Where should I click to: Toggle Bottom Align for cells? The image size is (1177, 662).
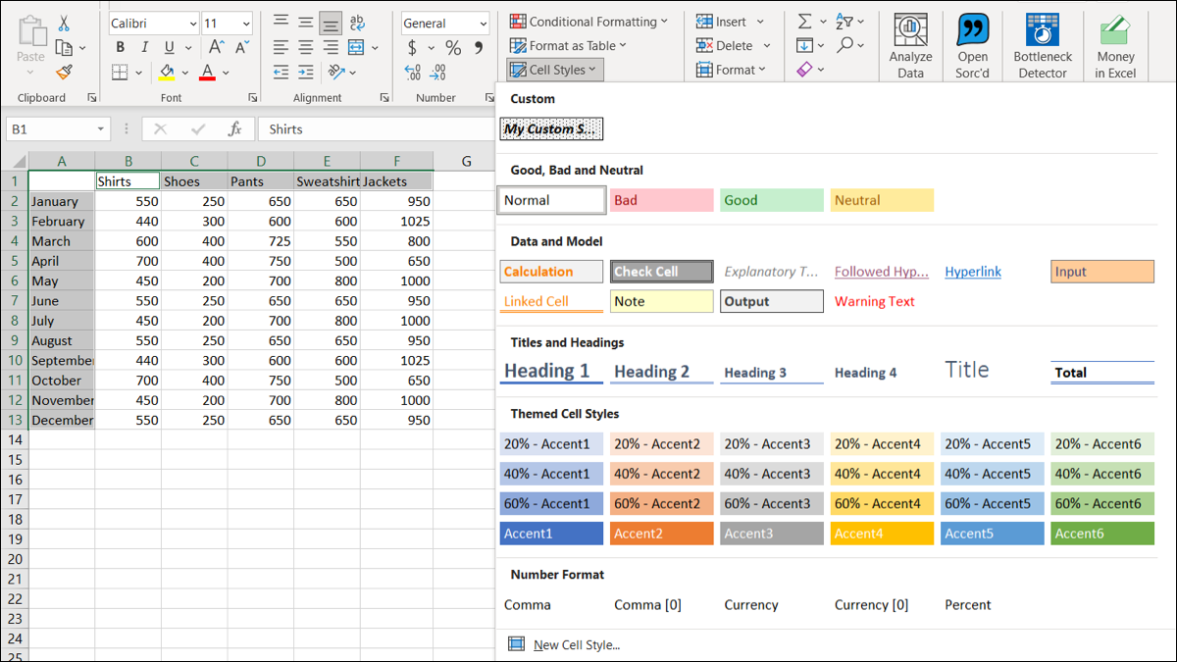click(x=331, y=23)
